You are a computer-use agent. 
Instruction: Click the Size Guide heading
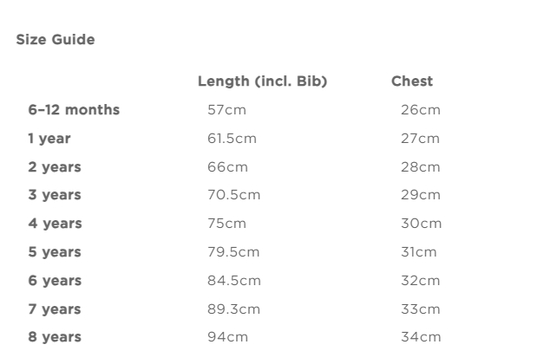tap(56, 40)
